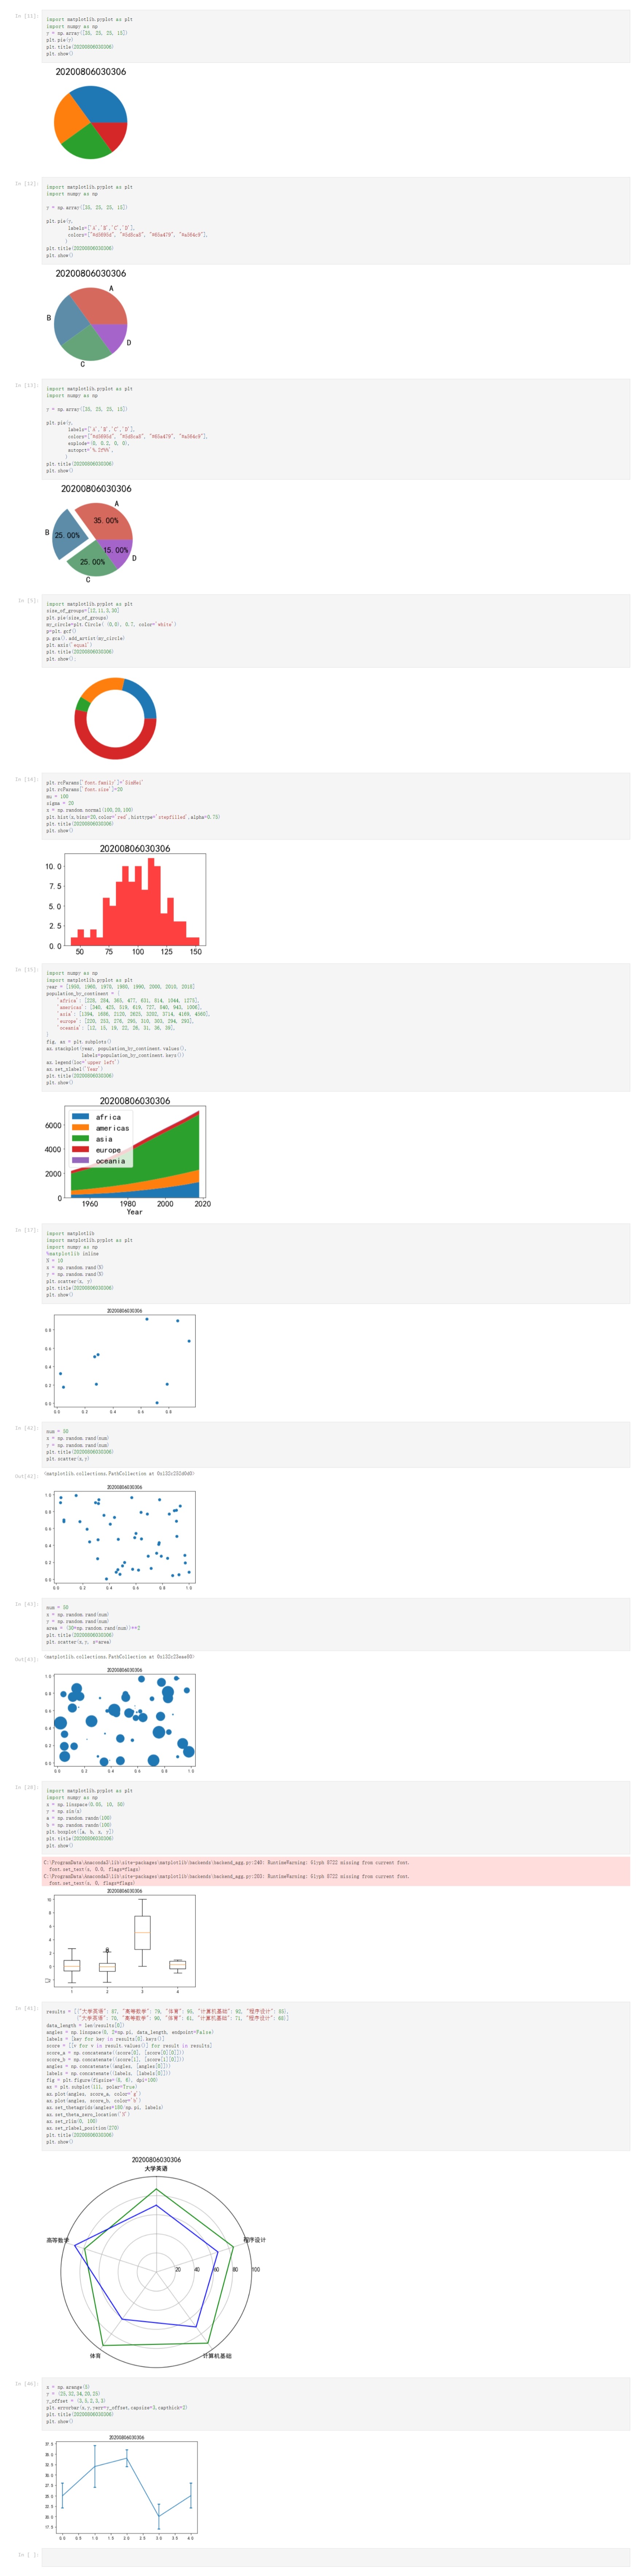Click the error bar line chart output
Screen dimensions: 640x2576
click(121, 2488)
